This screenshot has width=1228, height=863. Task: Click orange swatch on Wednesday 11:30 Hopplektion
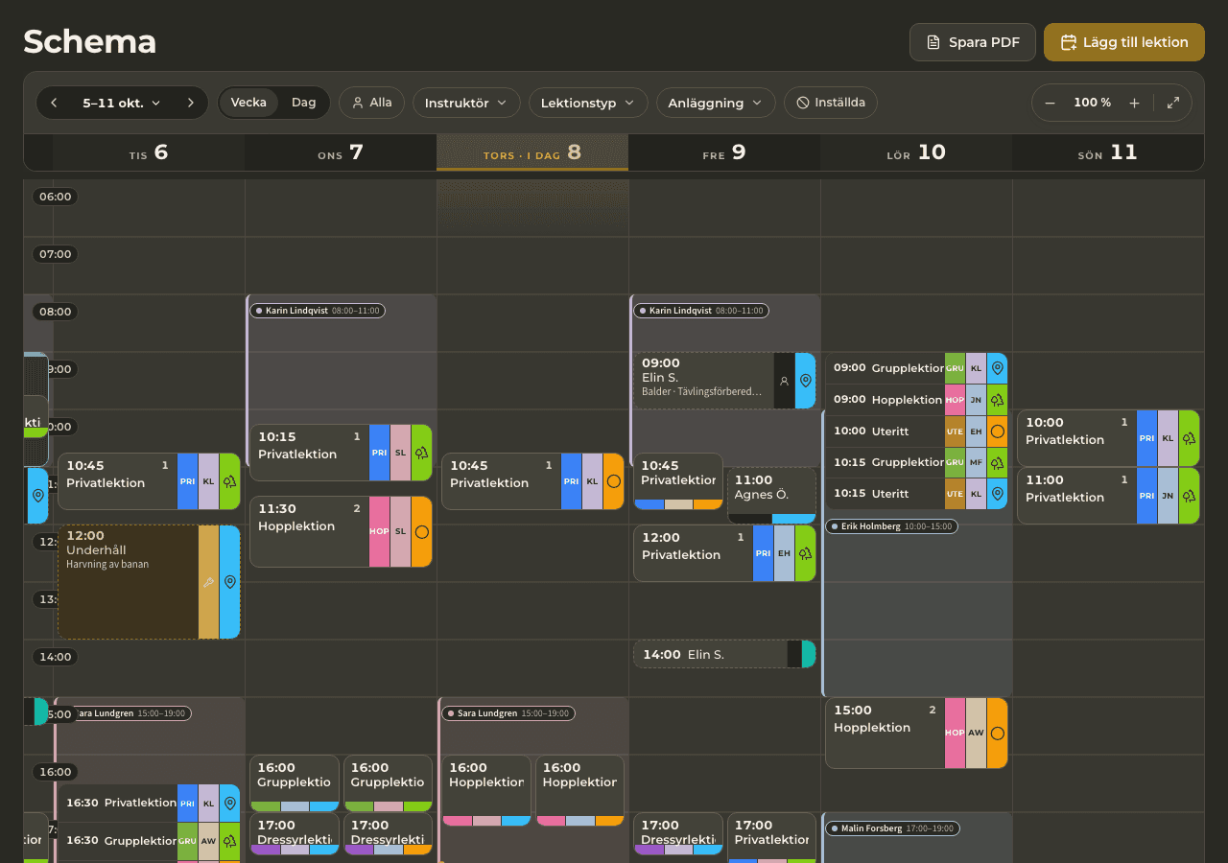[422, 531]
